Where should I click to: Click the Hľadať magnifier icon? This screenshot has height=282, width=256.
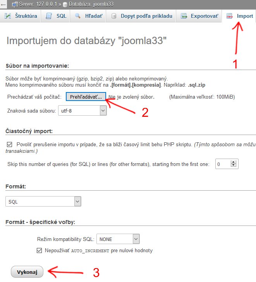tap(77, 16)
